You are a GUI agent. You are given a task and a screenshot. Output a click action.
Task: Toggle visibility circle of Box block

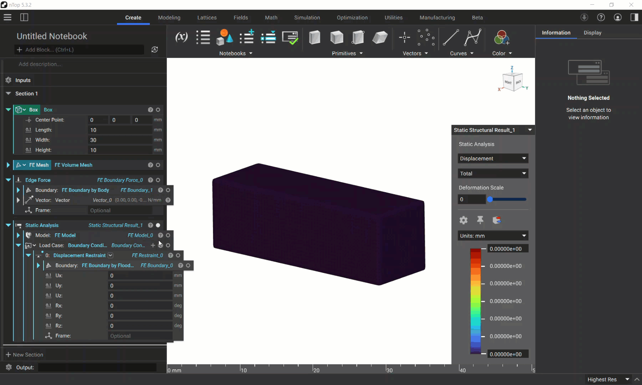pyautogui.click(x=158, y=110)
